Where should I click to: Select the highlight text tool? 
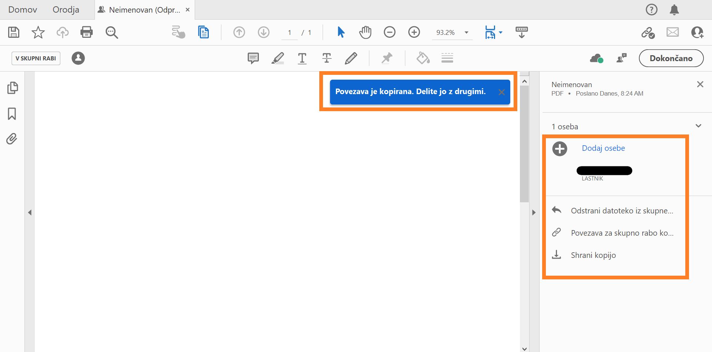point(278,58)
